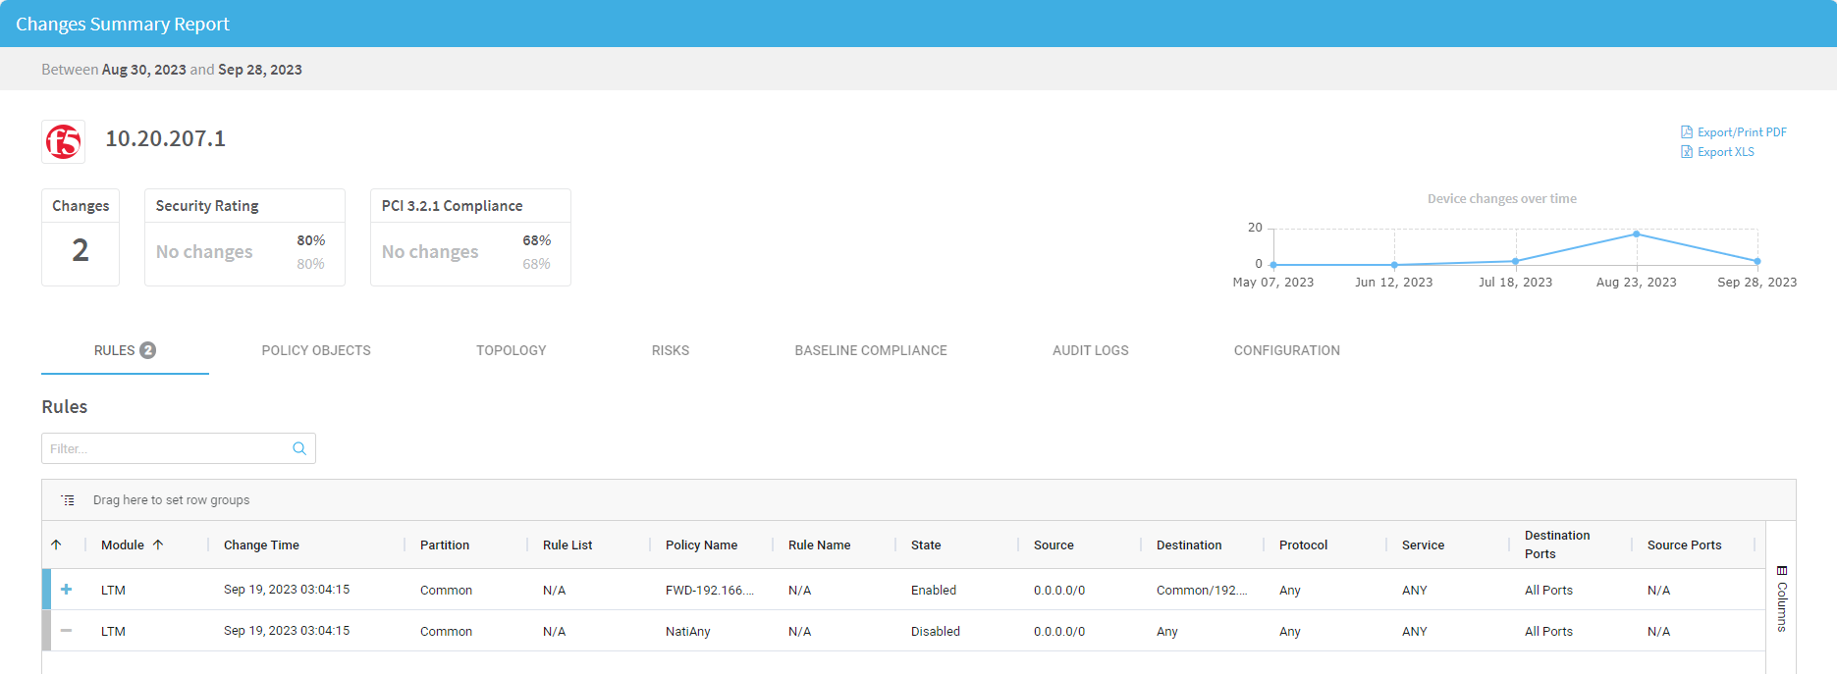Expand the added FWD-192.166 rule row

66,590
